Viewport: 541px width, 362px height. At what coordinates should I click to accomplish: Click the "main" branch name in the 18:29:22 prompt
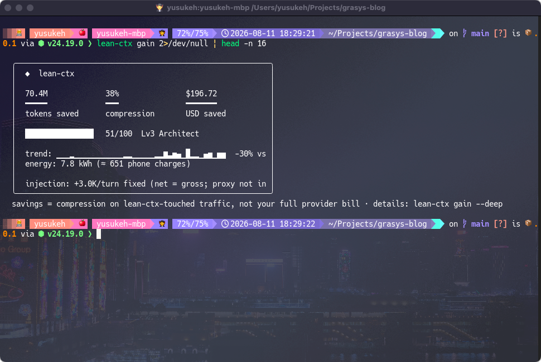click(480, 224)
